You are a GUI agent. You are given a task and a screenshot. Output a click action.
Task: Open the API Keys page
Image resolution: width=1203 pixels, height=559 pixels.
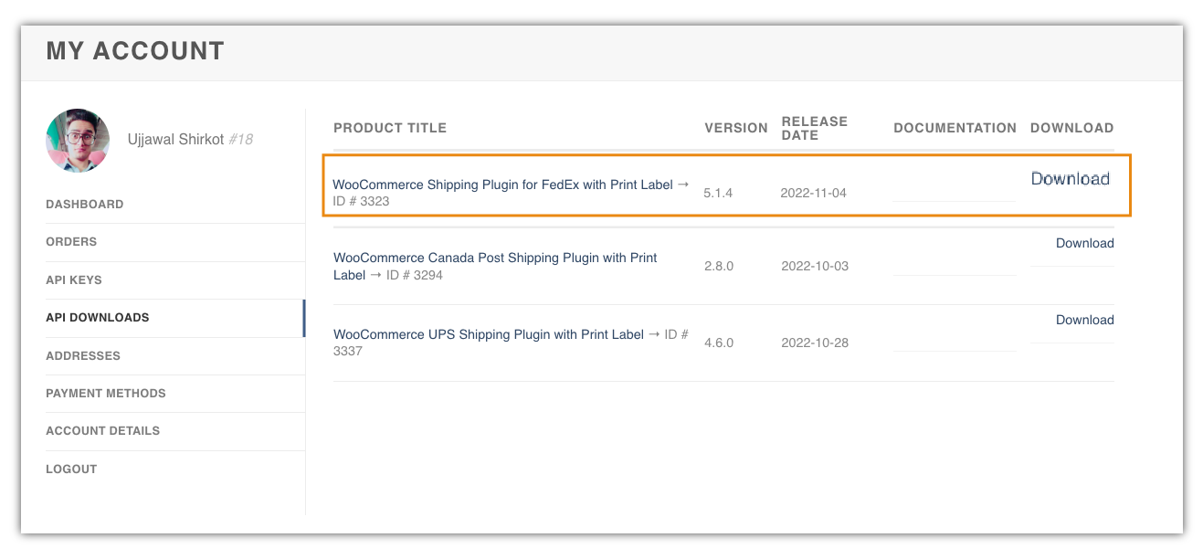[74, 279]
